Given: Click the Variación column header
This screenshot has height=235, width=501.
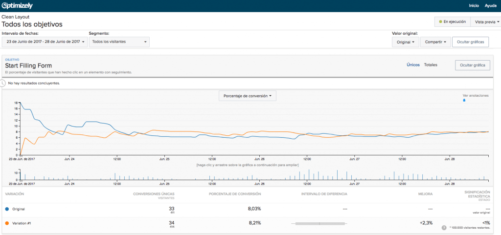Looking at the screenshot, I should [15, 193].
